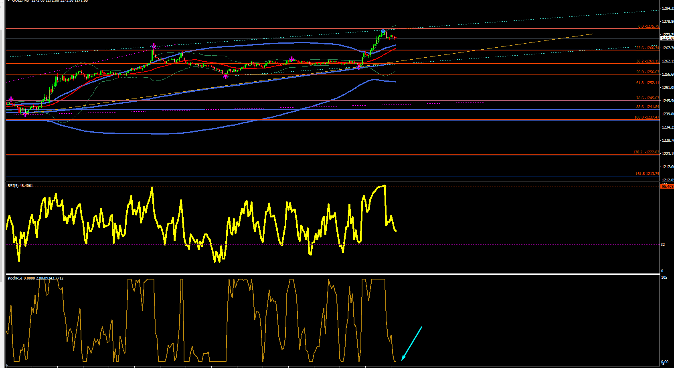The height and width of the screenshot is (368, 674).
Task: Click the price axis value 1234
Action: point(668,127)
